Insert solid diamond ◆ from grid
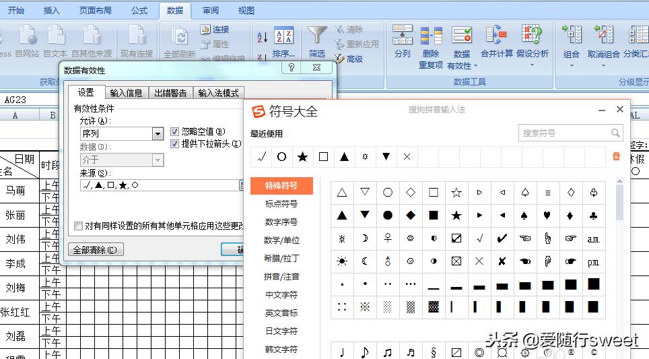This screenshot has width=649, height=359. click(x=411, y=216)
